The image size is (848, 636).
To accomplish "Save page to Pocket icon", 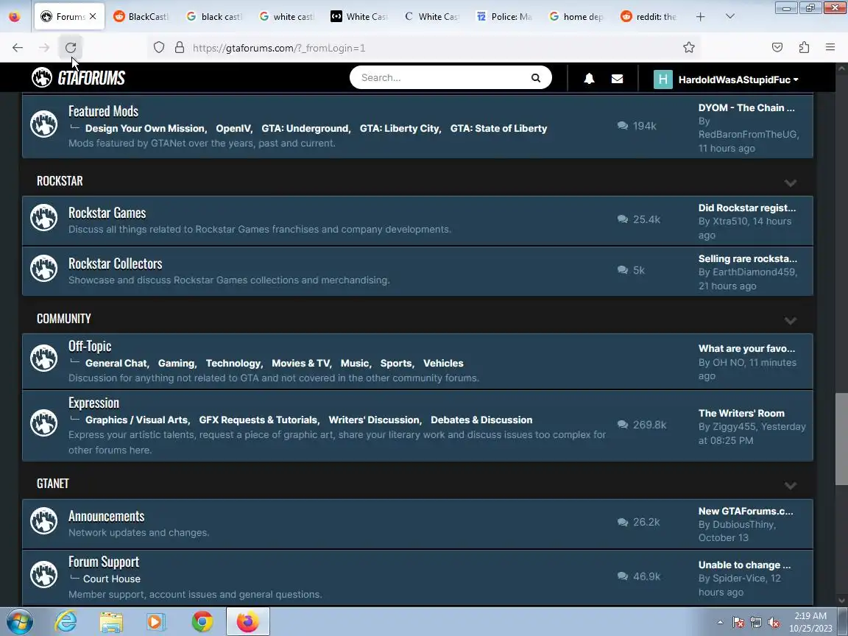I will 777,48.
